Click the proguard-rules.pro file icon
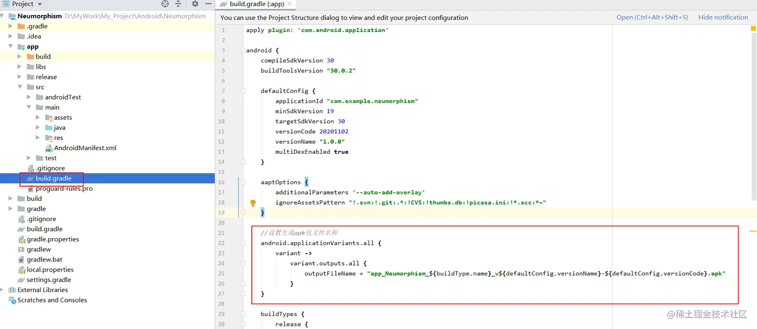The image size is (757, 329). pos(31,189)
